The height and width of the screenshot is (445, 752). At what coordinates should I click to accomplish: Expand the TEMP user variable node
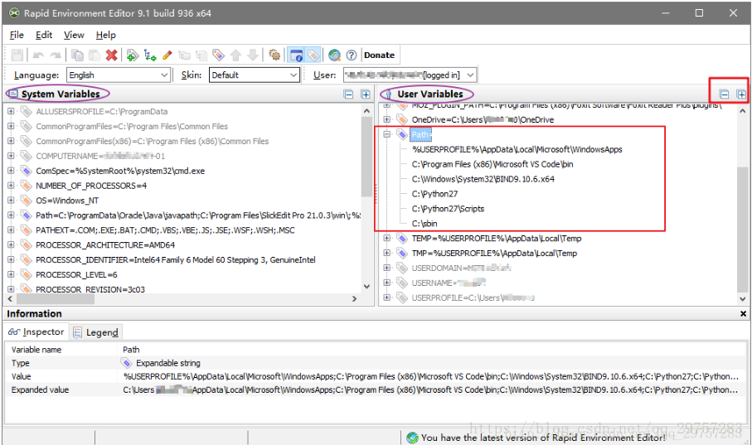point(386,239)
